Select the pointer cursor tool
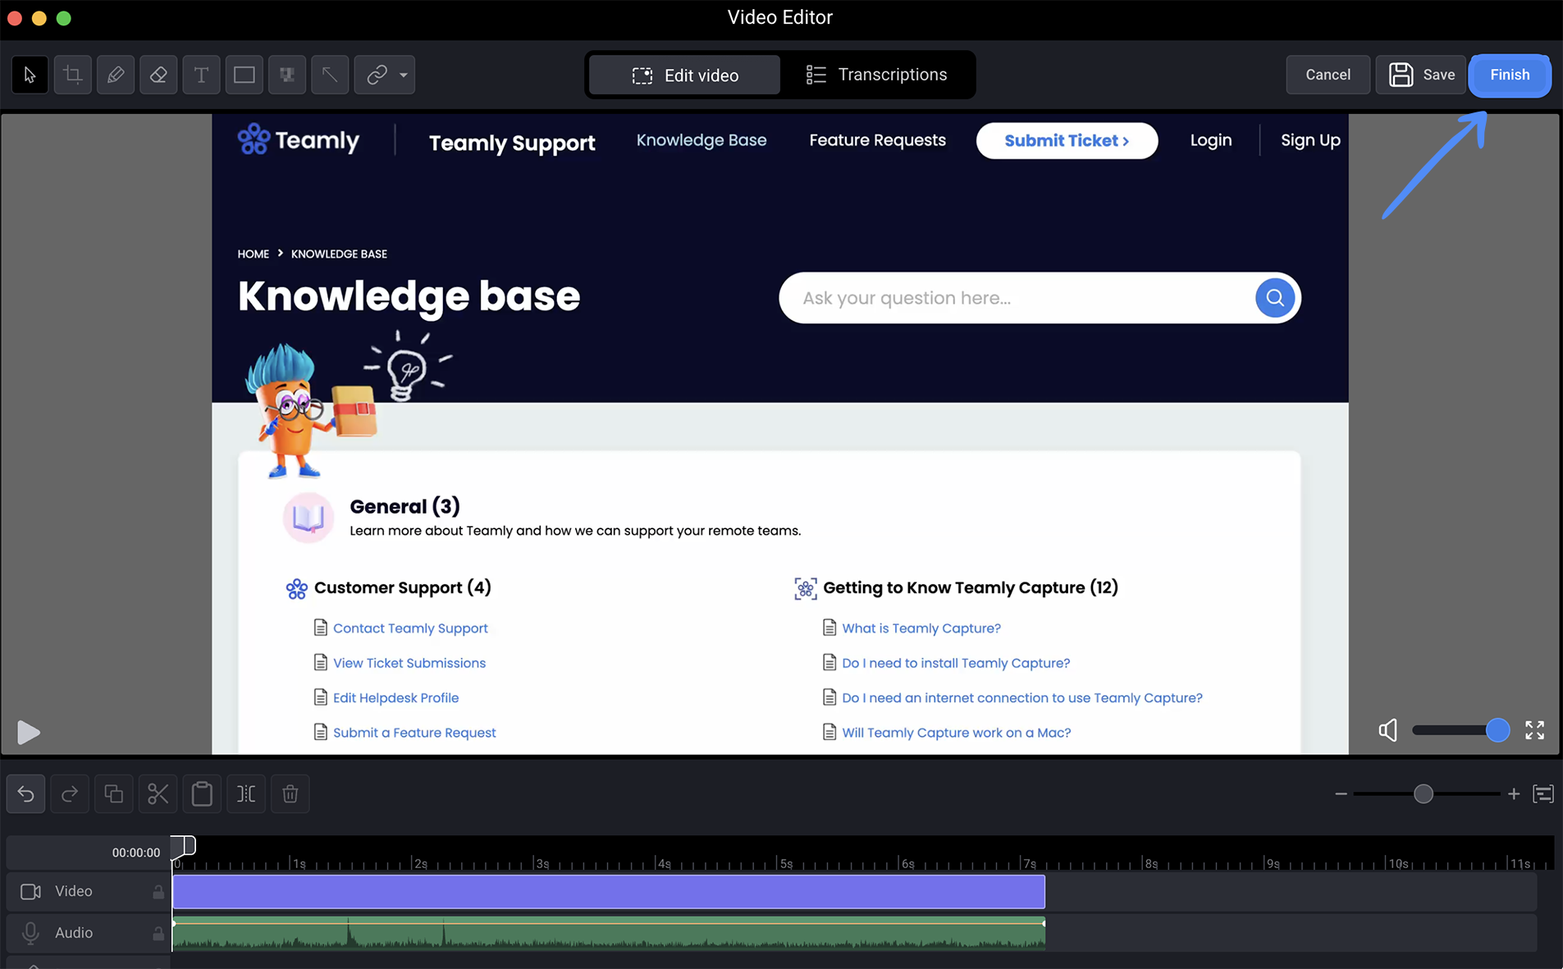This screenshot has height=969, width=1563. click(x=30, y=75)
